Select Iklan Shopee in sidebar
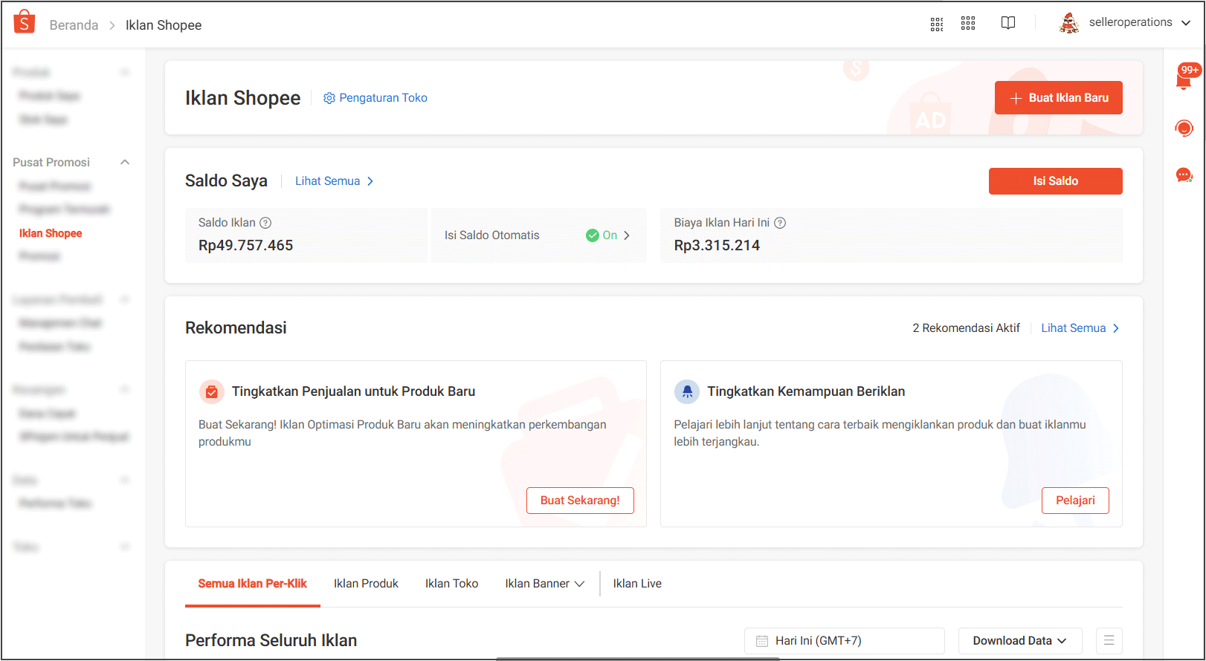Image resolution: width=1206 pixels, height=661 pixels. 51,233
